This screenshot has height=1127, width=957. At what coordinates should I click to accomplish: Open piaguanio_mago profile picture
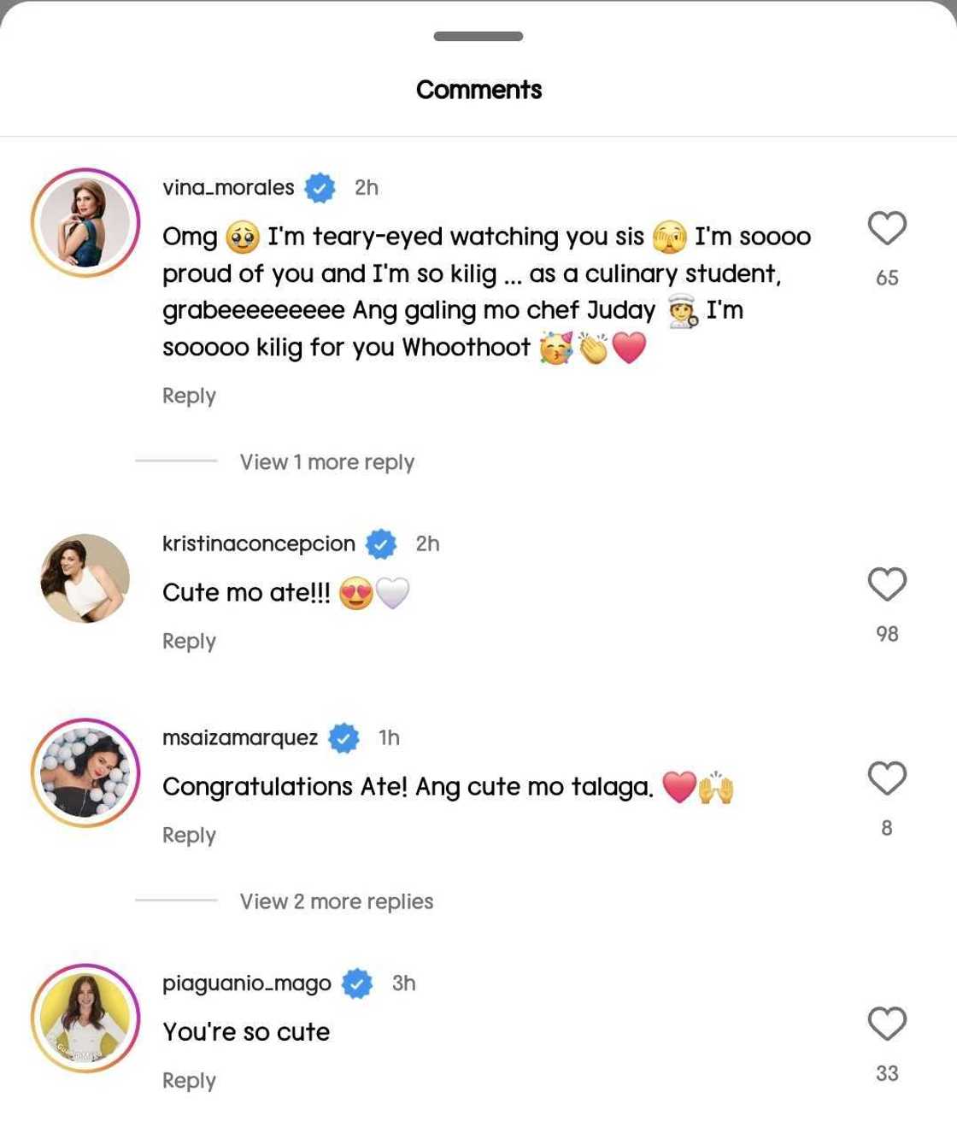[85, 1018]
